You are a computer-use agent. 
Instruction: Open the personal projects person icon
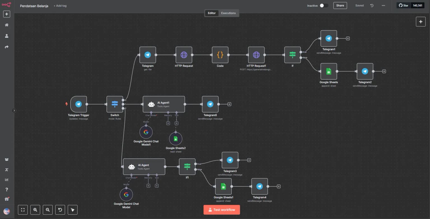coord(7,36)
